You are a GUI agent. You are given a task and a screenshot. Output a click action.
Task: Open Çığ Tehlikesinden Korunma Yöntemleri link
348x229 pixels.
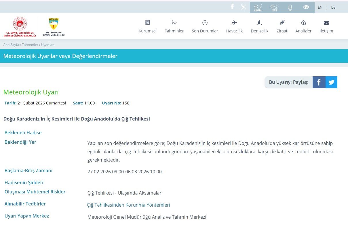(128, 205)
